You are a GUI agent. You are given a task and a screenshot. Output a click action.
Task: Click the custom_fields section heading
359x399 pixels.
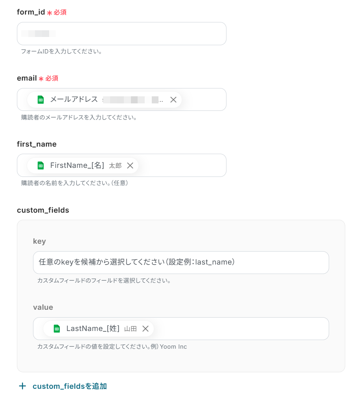click(43, 210)
